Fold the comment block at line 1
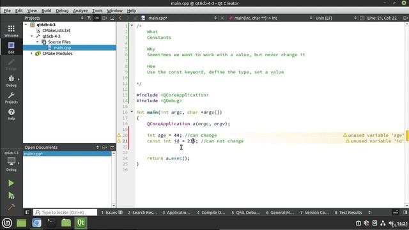This screenshot has height=230, width=409. (x=132, y=26)
